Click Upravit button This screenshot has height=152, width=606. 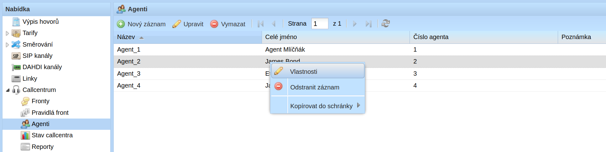pos(188,24)
